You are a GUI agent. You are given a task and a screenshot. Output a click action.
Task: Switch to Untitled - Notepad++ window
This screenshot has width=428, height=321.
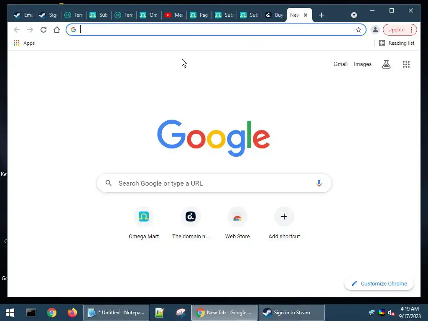[x=116, y=313]
